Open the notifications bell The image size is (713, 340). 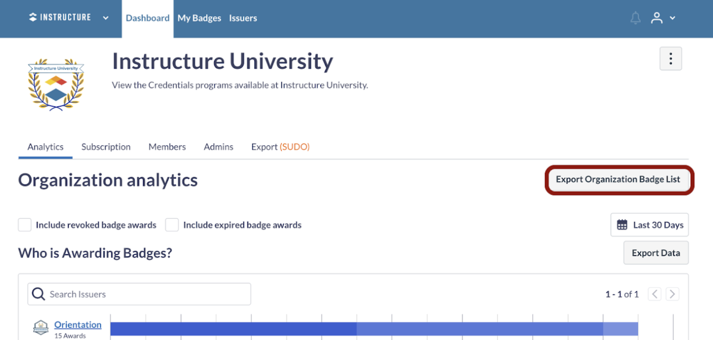tap(635, 18)
